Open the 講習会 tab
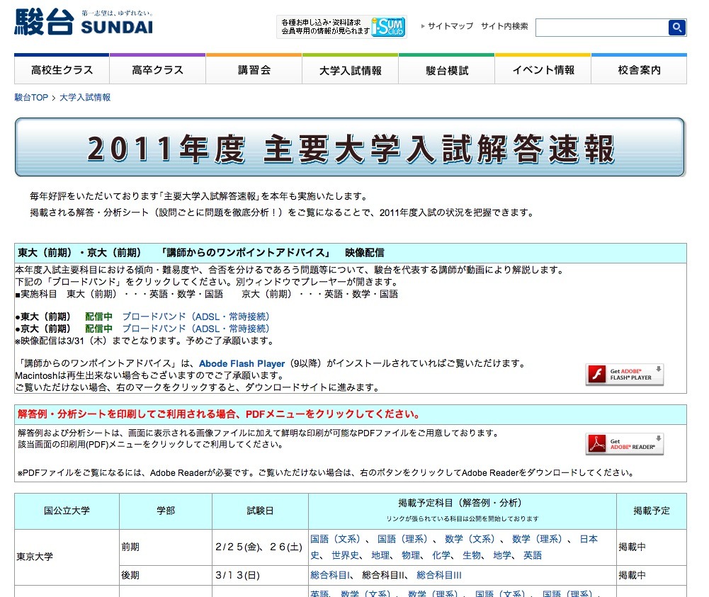 coord(254,70)
